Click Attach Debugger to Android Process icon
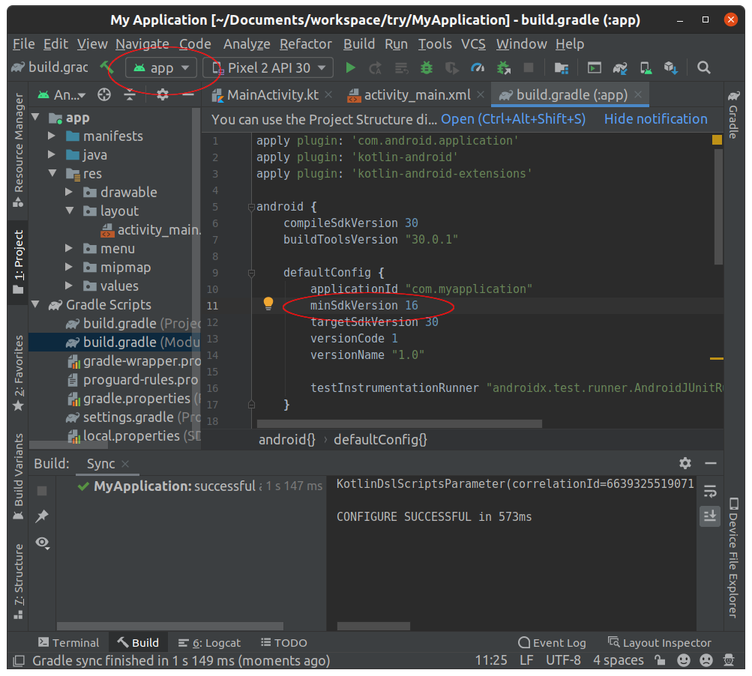The height and width of the screenshot is (676, 752). coord(504,68)
